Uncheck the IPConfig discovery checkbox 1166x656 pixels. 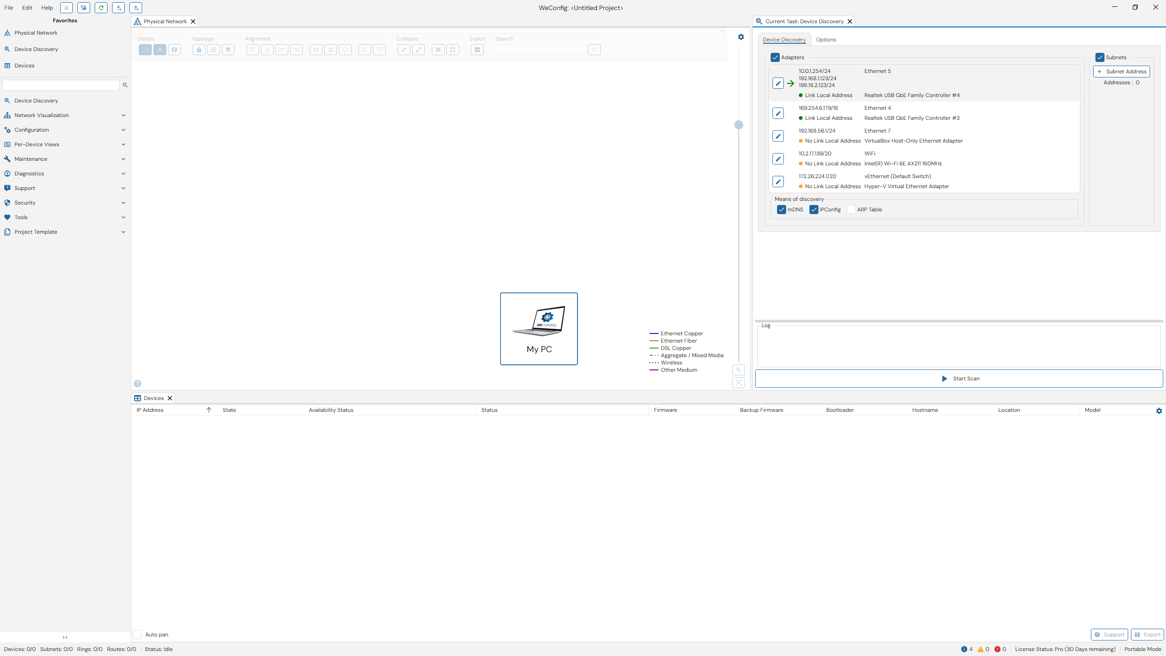click(814, 210)
